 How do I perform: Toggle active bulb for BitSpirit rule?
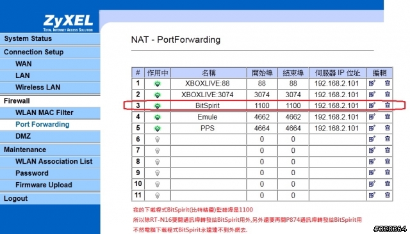point(158,106)
